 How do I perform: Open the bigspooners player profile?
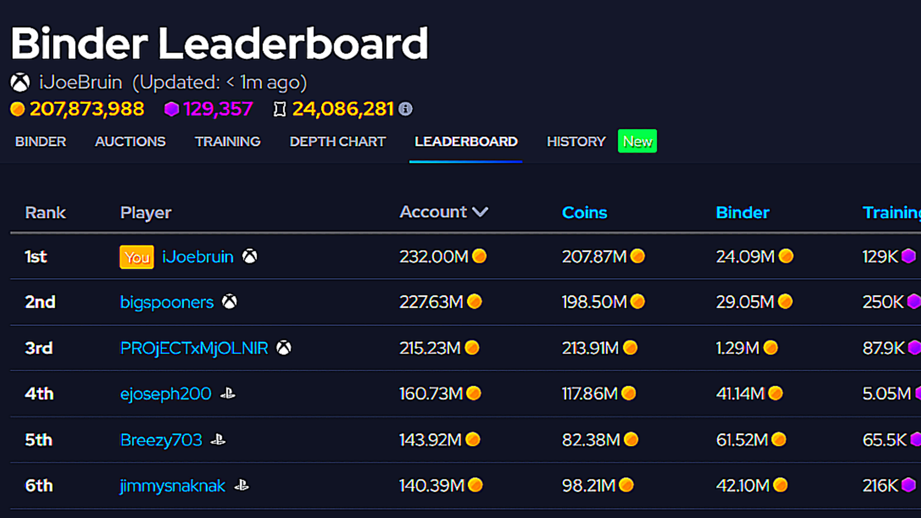[166, 302]
